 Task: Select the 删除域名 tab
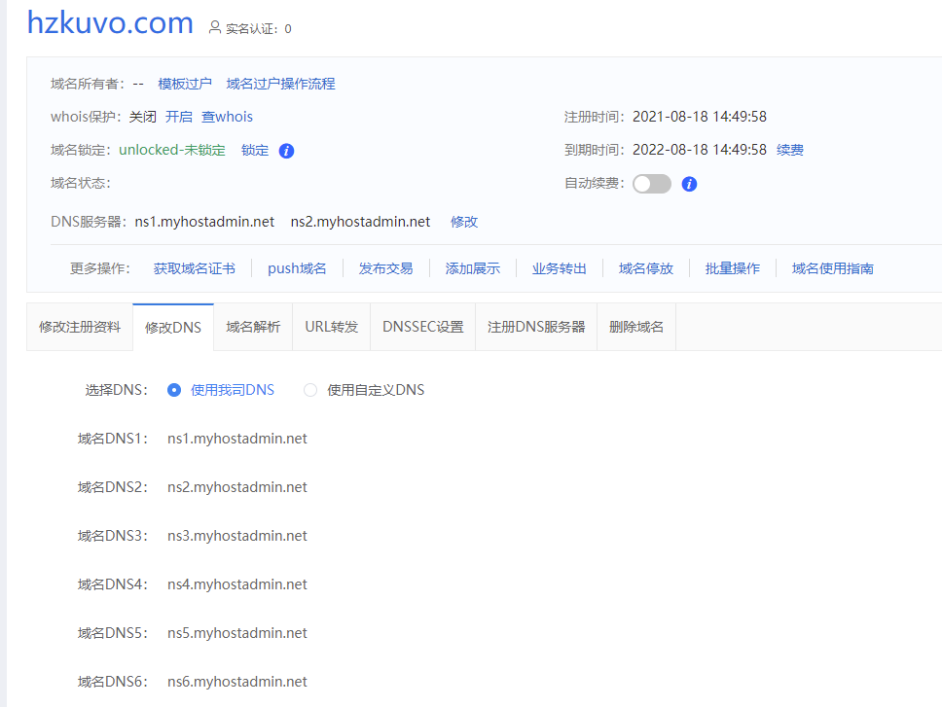pyautogui.click(x=635, y=326)
